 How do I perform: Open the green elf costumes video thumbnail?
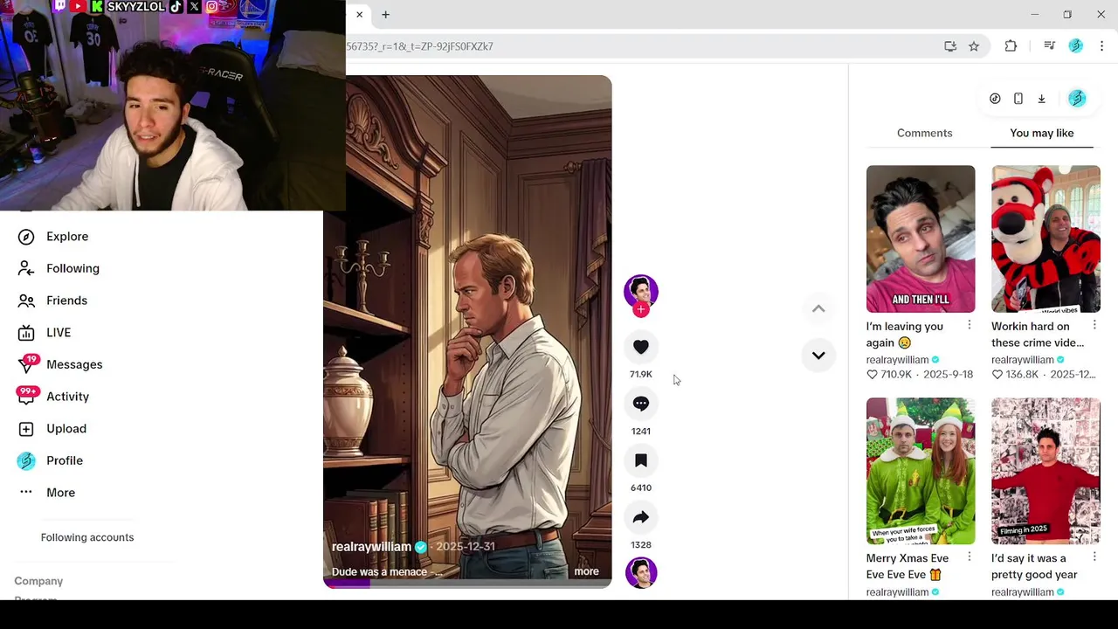tap(921, 471)
